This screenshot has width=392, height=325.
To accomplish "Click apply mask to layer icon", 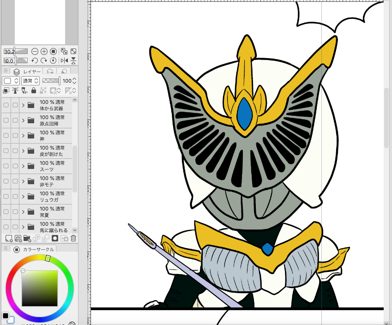I will [64, 239].
